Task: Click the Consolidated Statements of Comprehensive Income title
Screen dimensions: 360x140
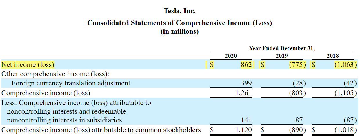Action: click(180, 23)
